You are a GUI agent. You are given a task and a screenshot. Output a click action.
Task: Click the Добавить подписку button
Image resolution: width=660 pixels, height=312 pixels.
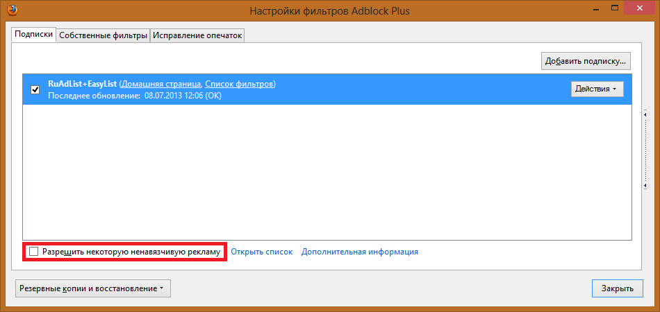tap(586, 61)
